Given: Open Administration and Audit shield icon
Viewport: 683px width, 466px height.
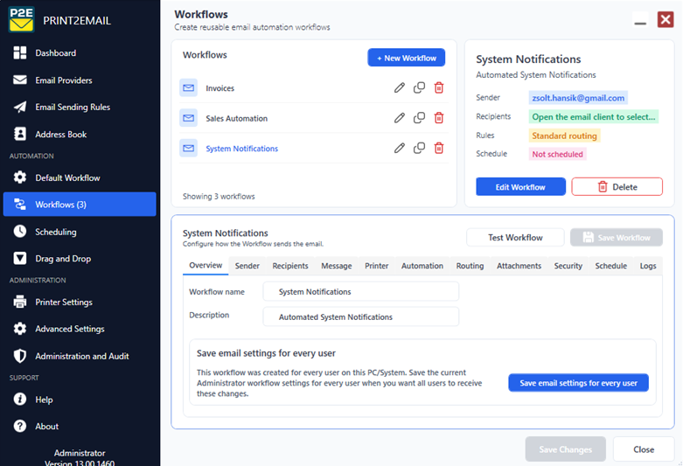Looking at the screenshot, I should click(19, 356).
